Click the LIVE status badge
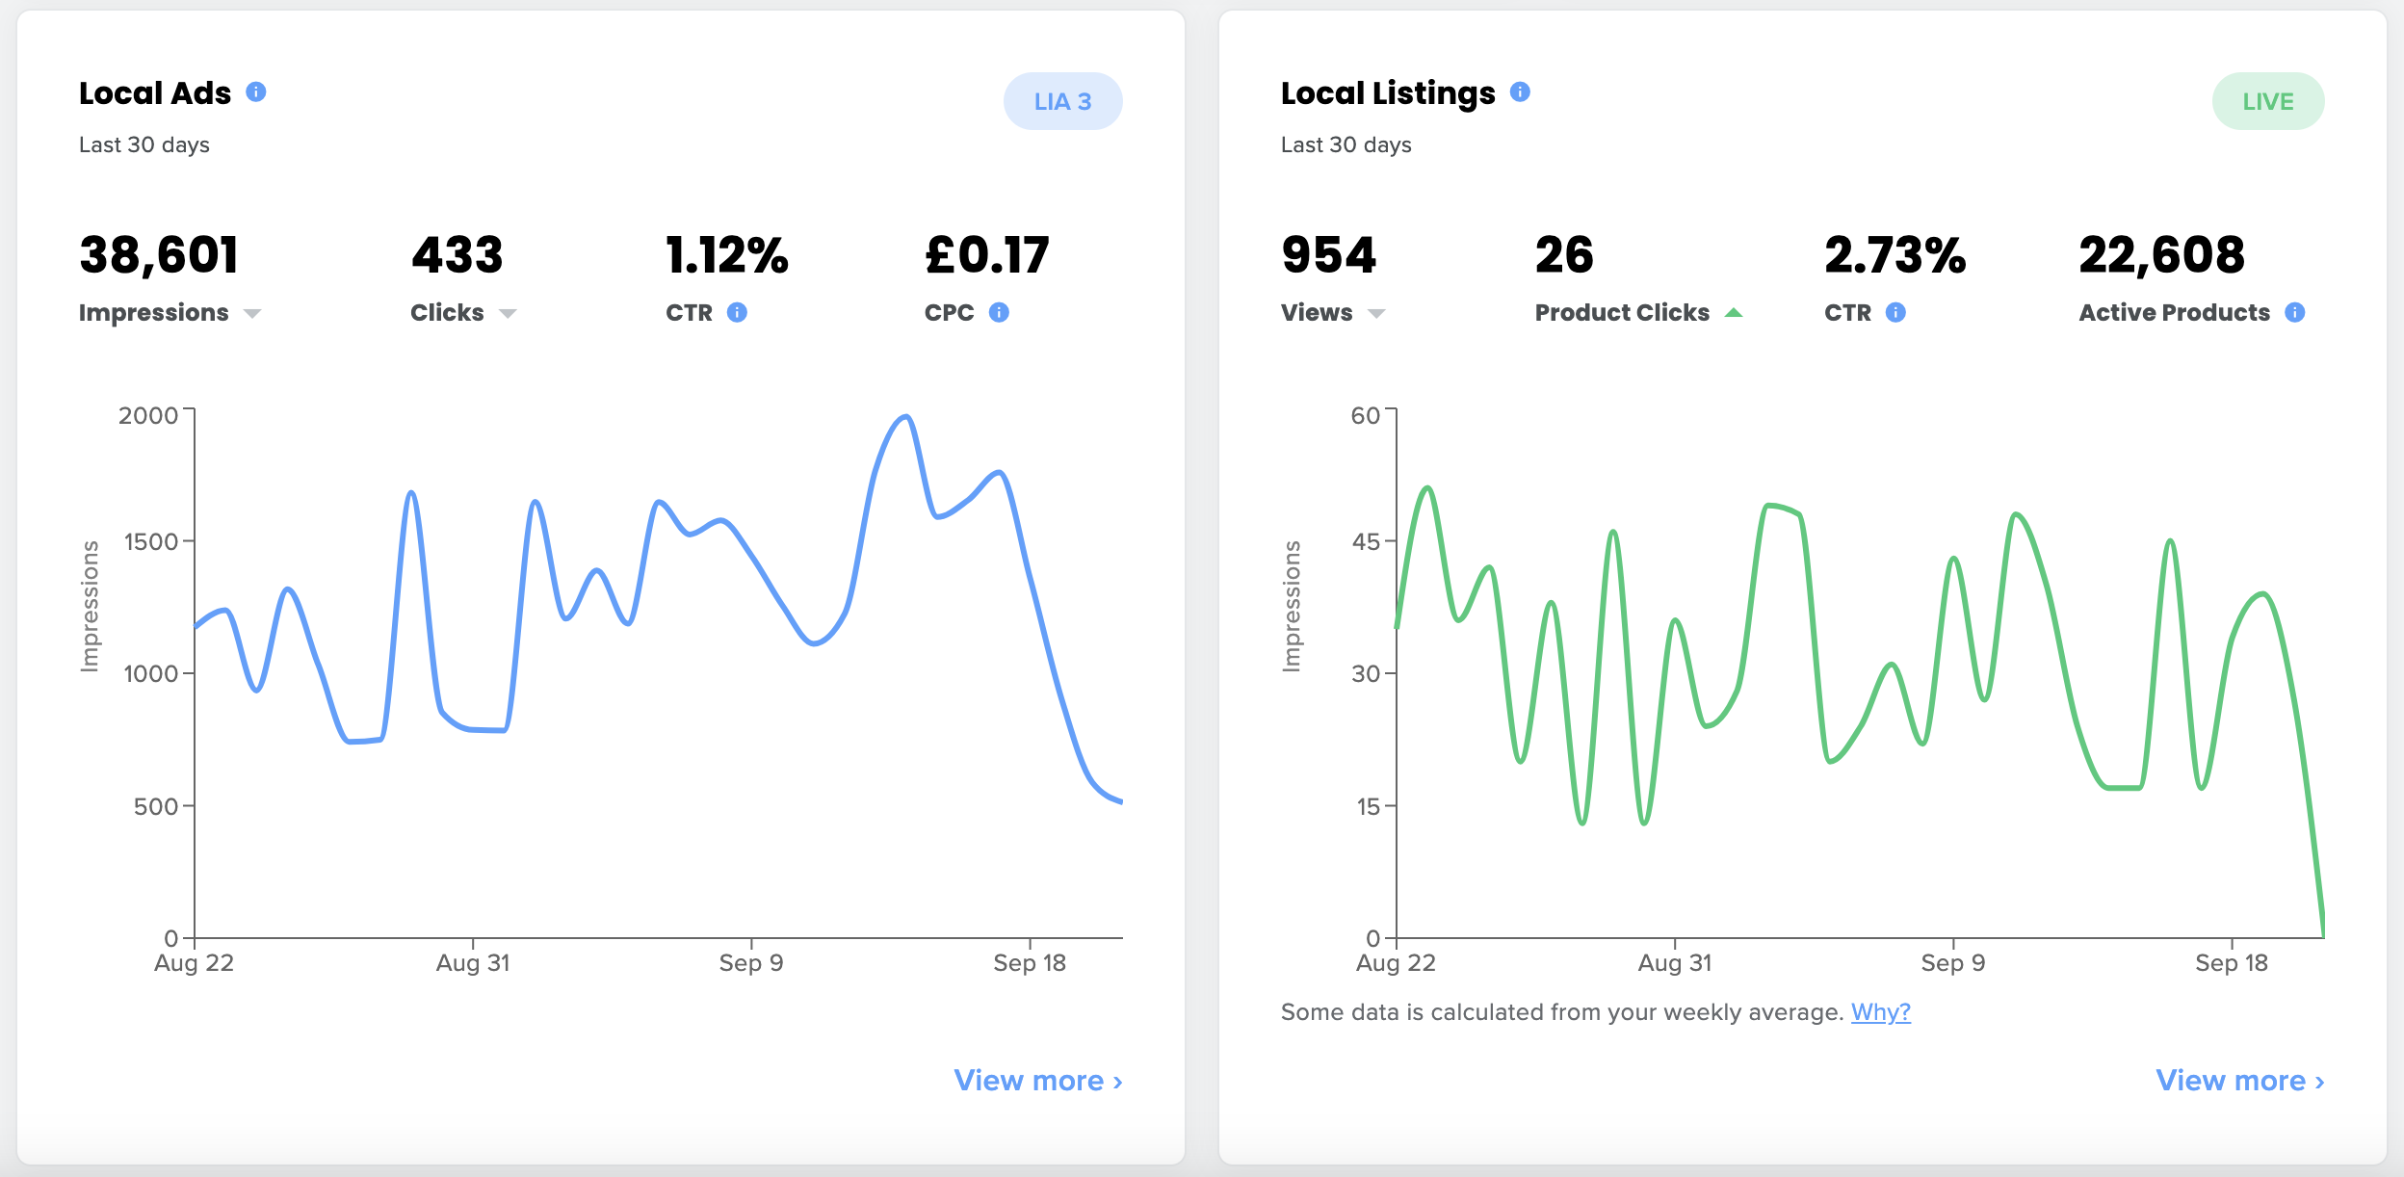The height and width of the screenshot is (1177, 2404). pos(2267,101)
